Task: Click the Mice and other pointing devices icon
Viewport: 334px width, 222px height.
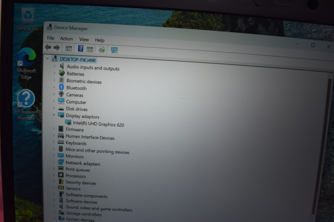Action: point(61,149)
